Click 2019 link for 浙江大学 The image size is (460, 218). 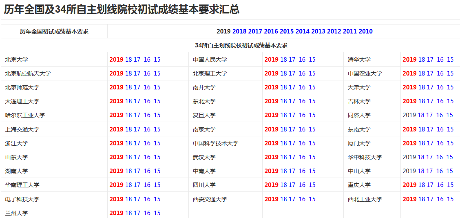tap(117, 143)
